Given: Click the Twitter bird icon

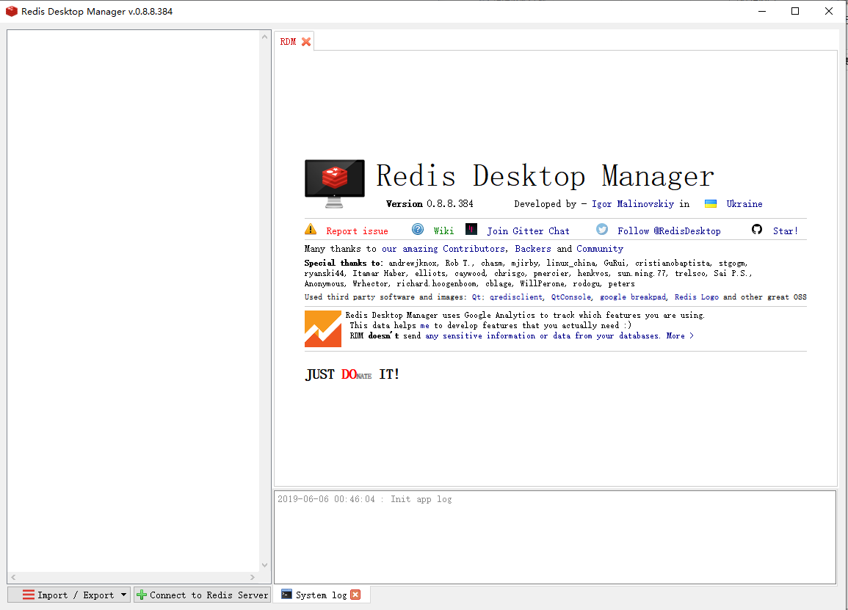Looking at the screenshot, I should point(602,229).
